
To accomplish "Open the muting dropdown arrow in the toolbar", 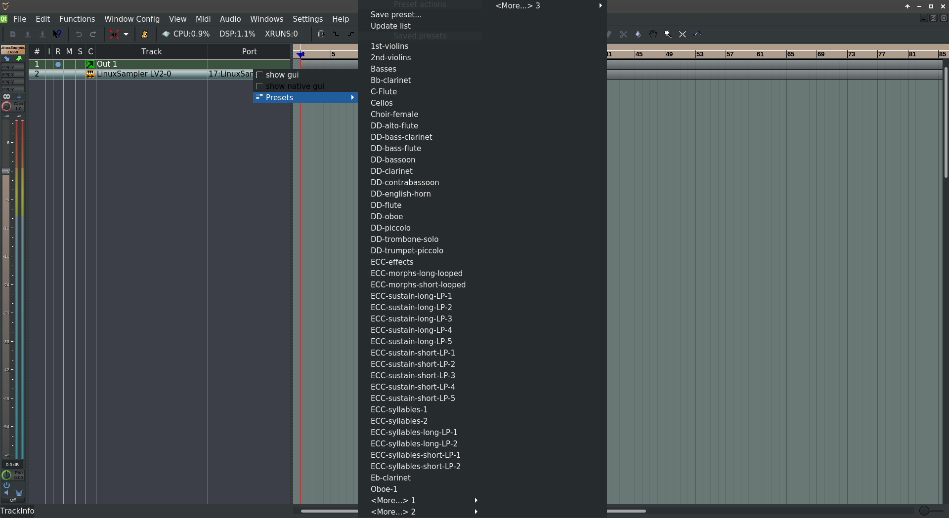I will [125, 34].
